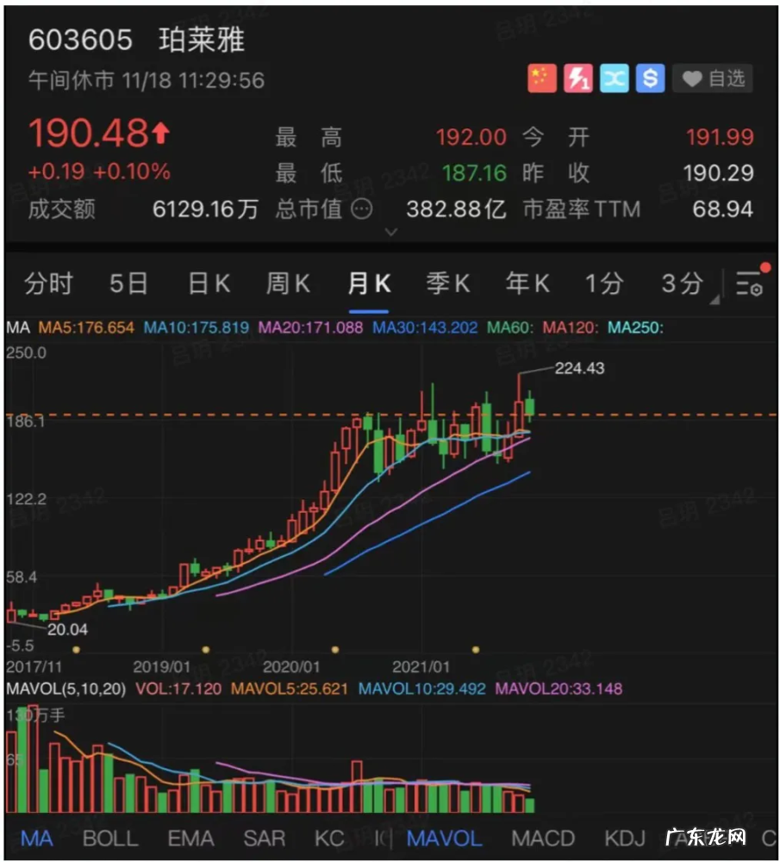Select the BOLL indicator
This screenshot has height=862, width=780.
pos(109,838)
